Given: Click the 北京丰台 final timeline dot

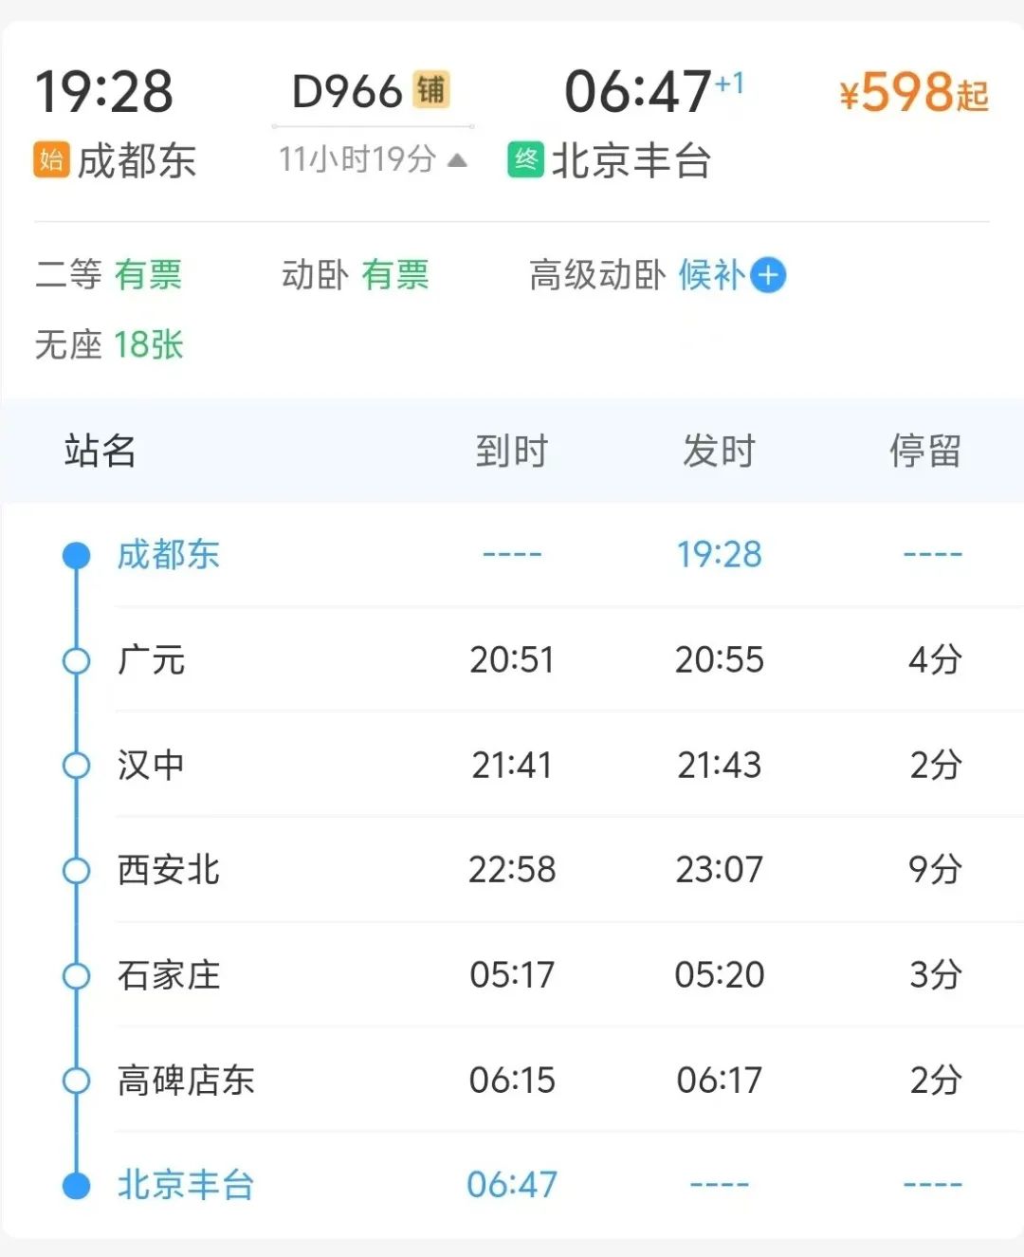Looking at the screenshot, I should click(76, 1185).
